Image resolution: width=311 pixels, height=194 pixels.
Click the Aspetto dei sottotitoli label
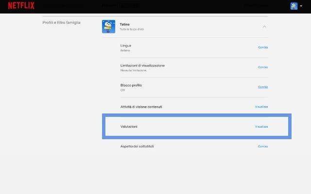pyautogui.click(x=137, y=146)
